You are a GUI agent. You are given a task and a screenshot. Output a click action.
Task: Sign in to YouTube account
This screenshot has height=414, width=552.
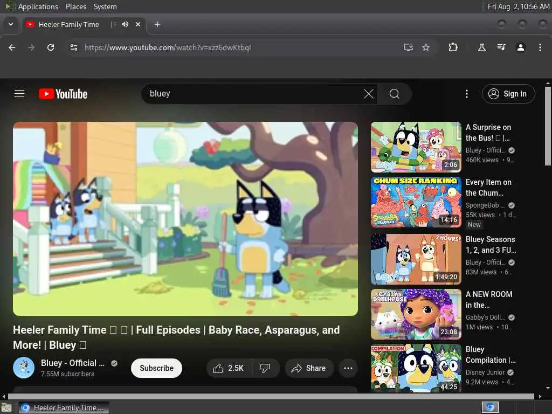click(508, 94)
